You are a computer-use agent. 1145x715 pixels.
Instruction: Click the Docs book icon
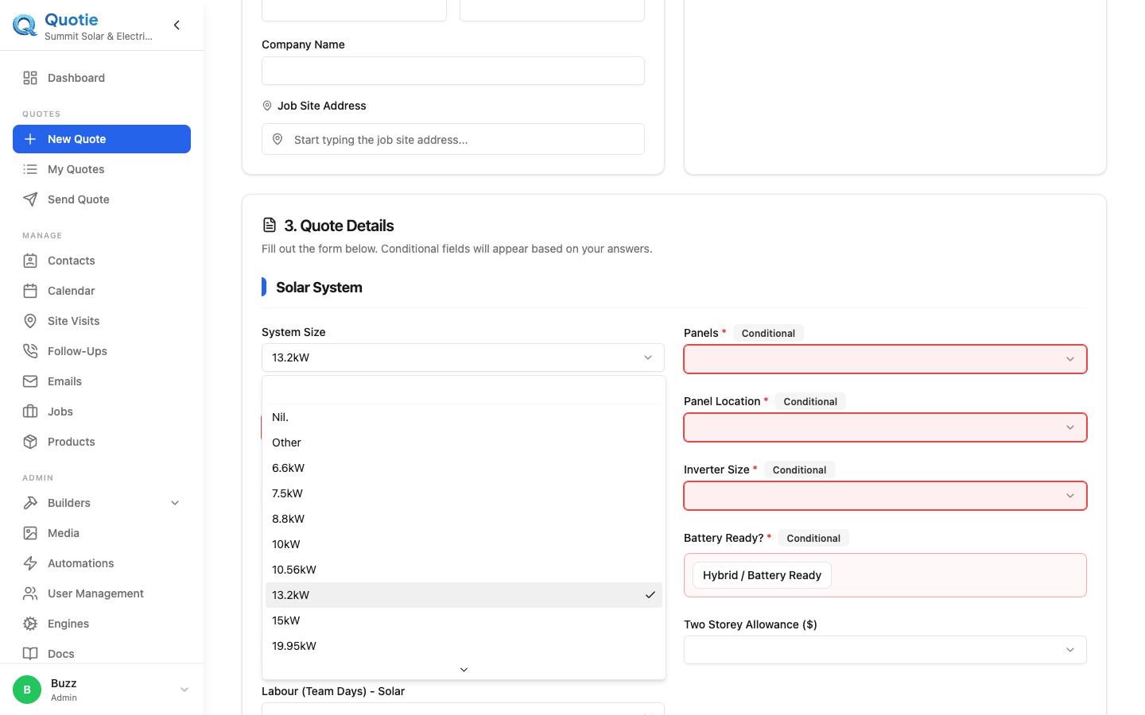(30, 654)
